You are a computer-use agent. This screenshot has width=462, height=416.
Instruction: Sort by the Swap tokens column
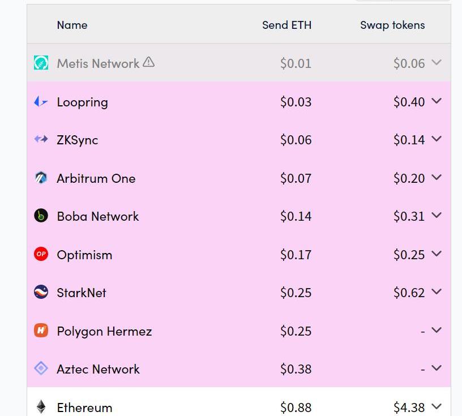(392, 25)
